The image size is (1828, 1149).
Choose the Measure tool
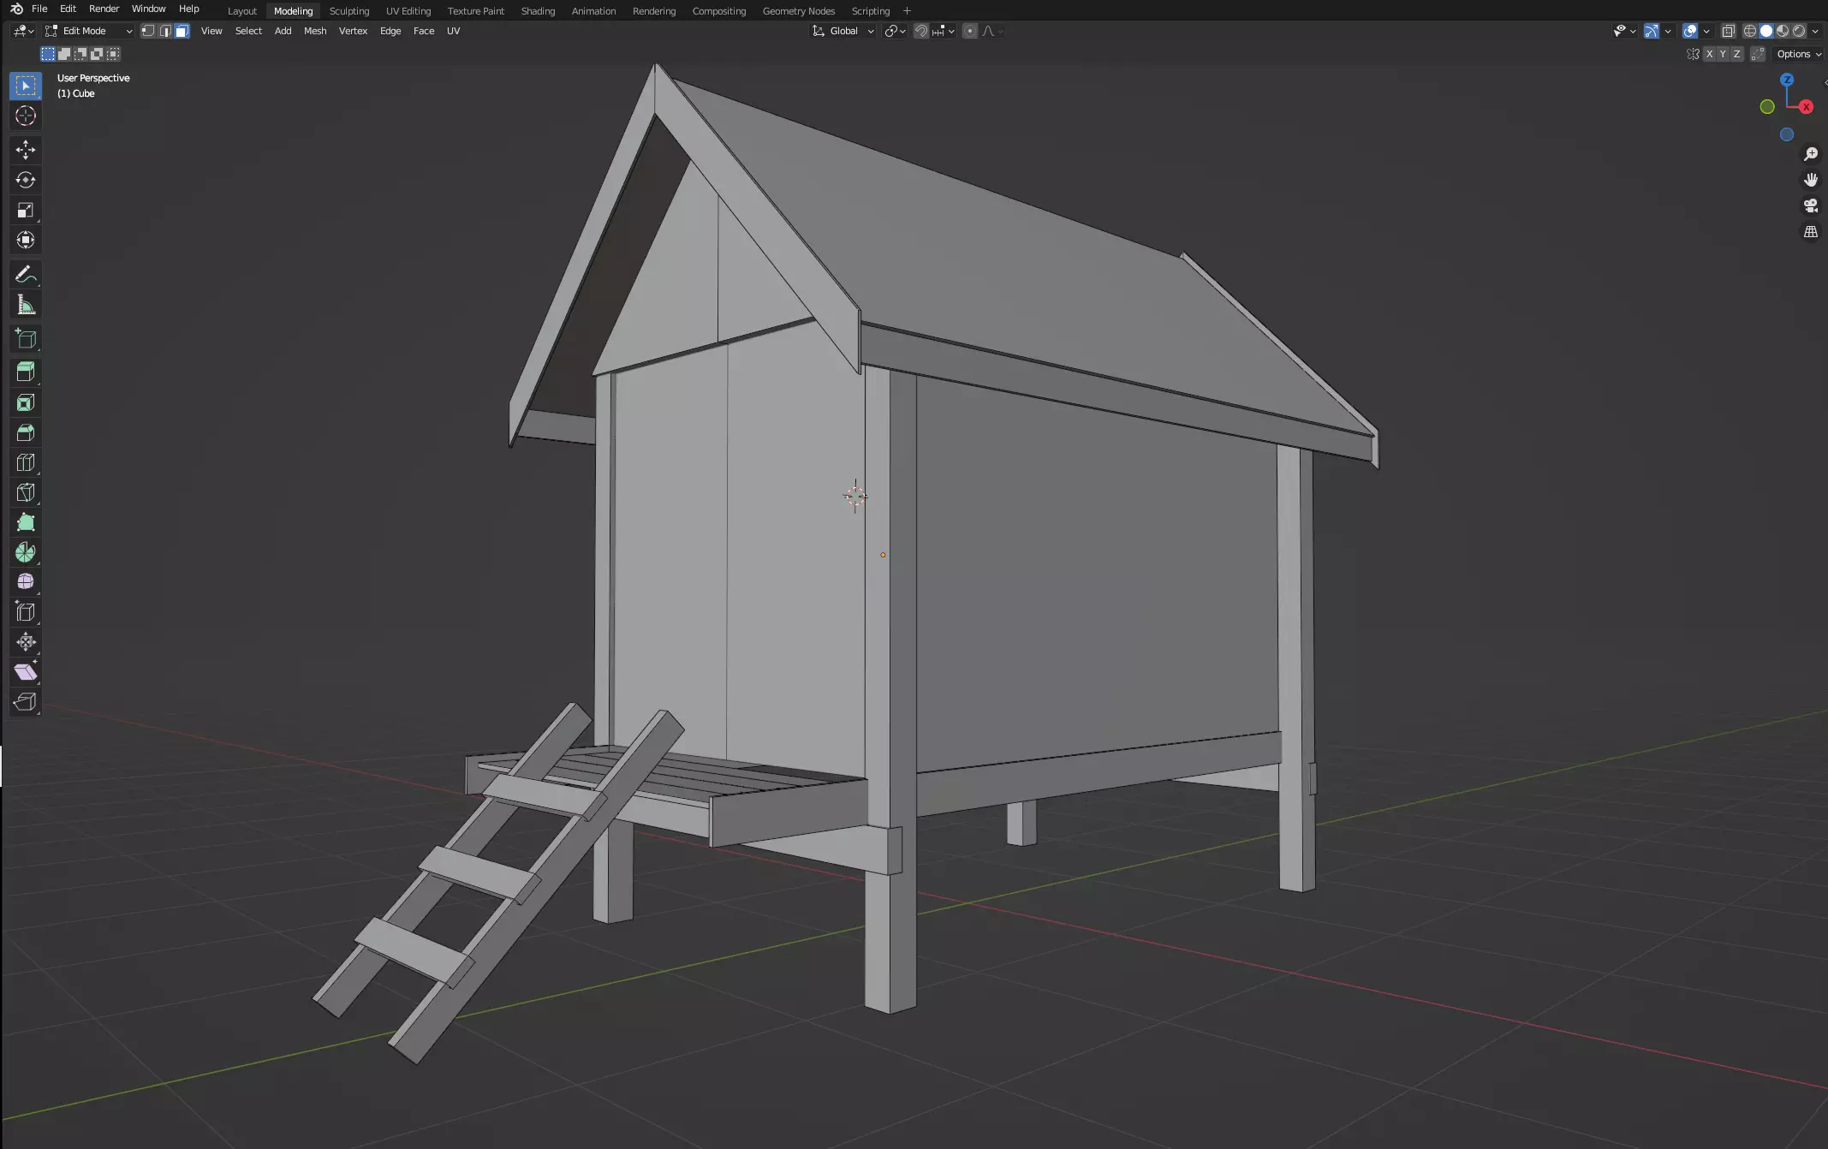click(x=25, y=306)
